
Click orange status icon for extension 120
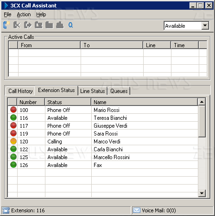point(13,141)
